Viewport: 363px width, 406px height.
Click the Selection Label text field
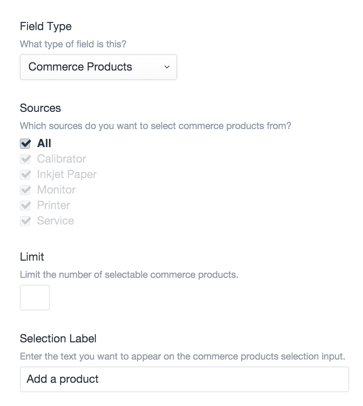184,379
